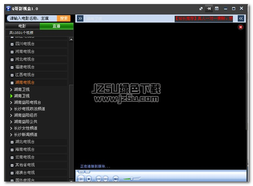253x186 pixels.
Task: Close the video with red X icon
Action: coord(241,27)
